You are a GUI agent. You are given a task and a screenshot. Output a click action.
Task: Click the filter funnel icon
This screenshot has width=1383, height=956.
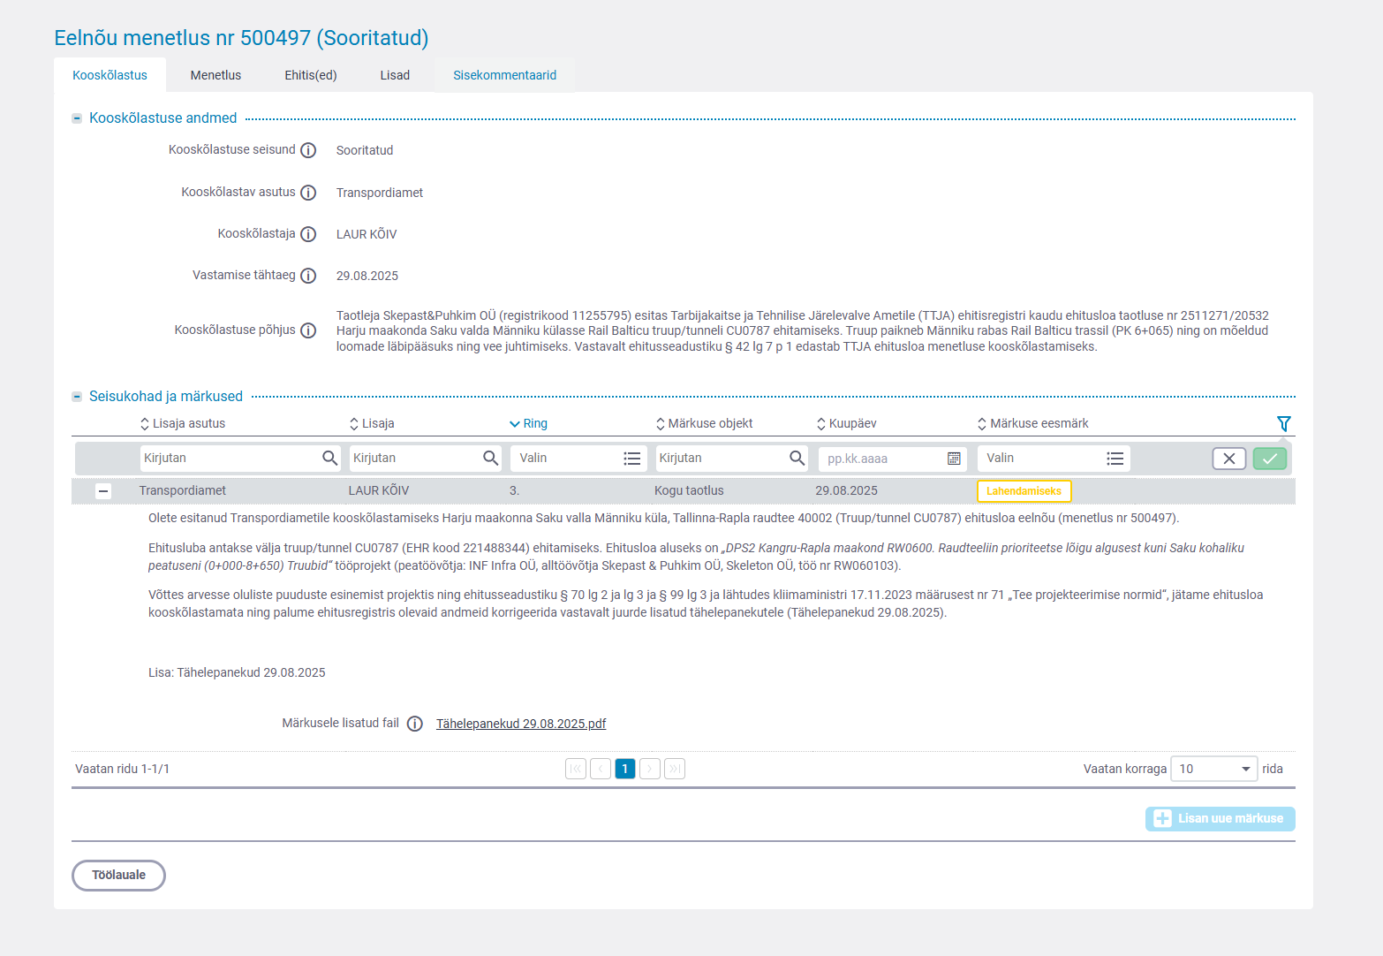tap(1283, 424)
